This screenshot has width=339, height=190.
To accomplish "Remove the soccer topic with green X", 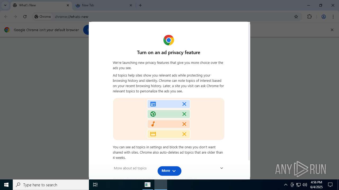I will [184, 114].
